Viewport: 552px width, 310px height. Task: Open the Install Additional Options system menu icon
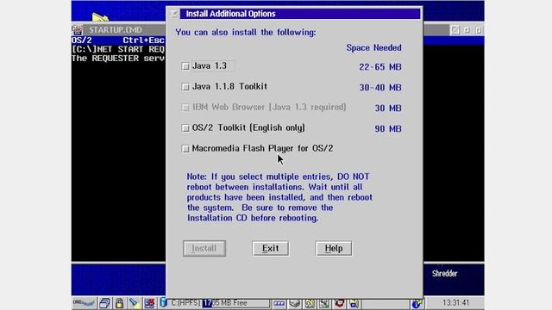[x=174, y=14]
